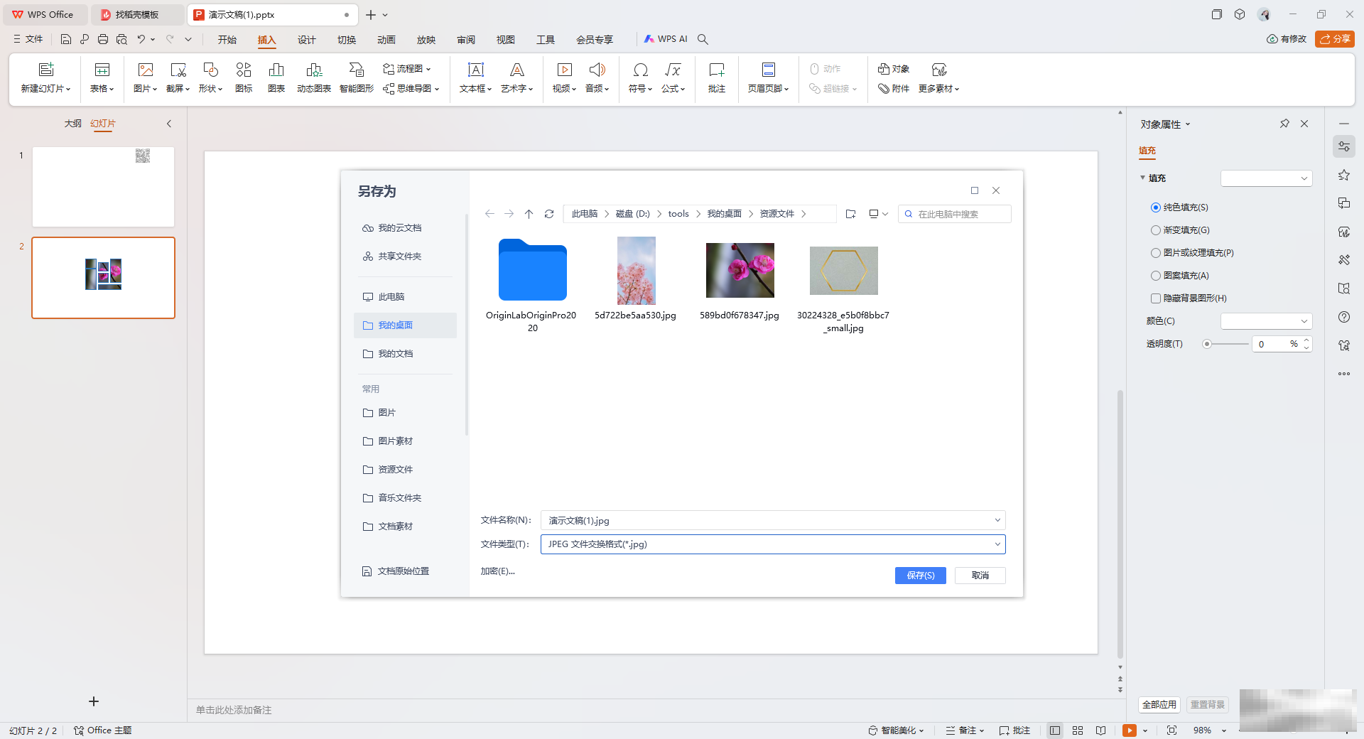Open 页眉页脚 (header and footer)
This screenshot has height=739, width=1364.
coord(768,77)
